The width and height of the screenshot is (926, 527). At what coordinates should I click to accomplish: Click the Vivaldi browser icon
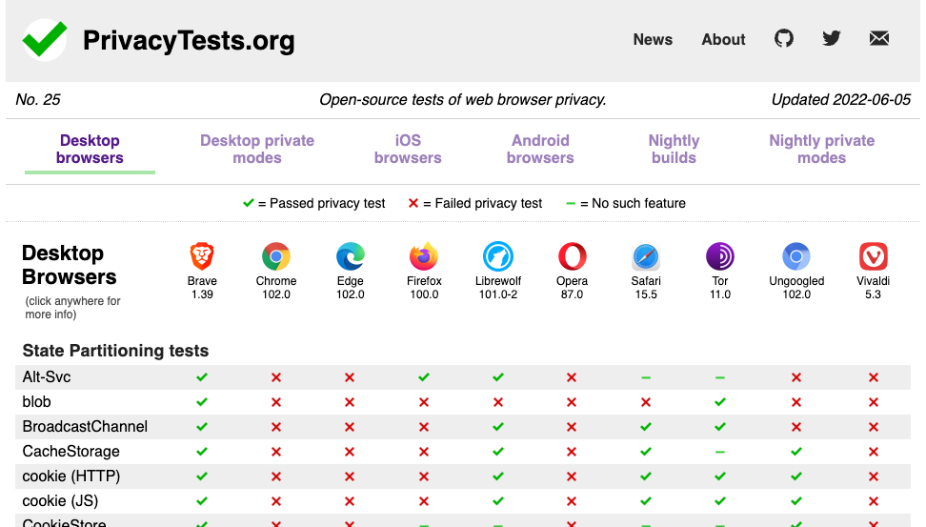(873, 256)
